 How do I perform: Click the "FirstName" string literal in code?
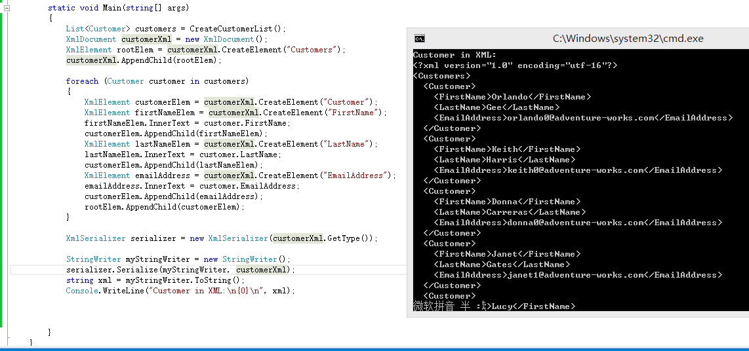(x=353, y=113)
